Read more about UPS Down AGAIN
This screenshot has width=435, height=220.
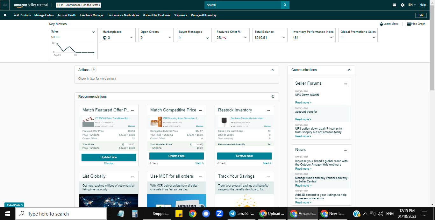(x=303, y=103)
